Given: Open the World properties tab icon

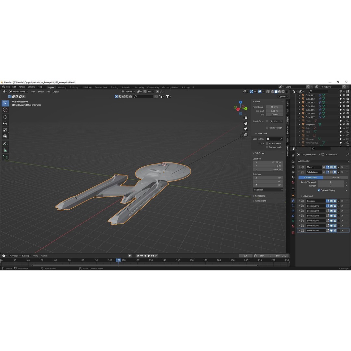Looking at the screenshot, I should (293, 182).
